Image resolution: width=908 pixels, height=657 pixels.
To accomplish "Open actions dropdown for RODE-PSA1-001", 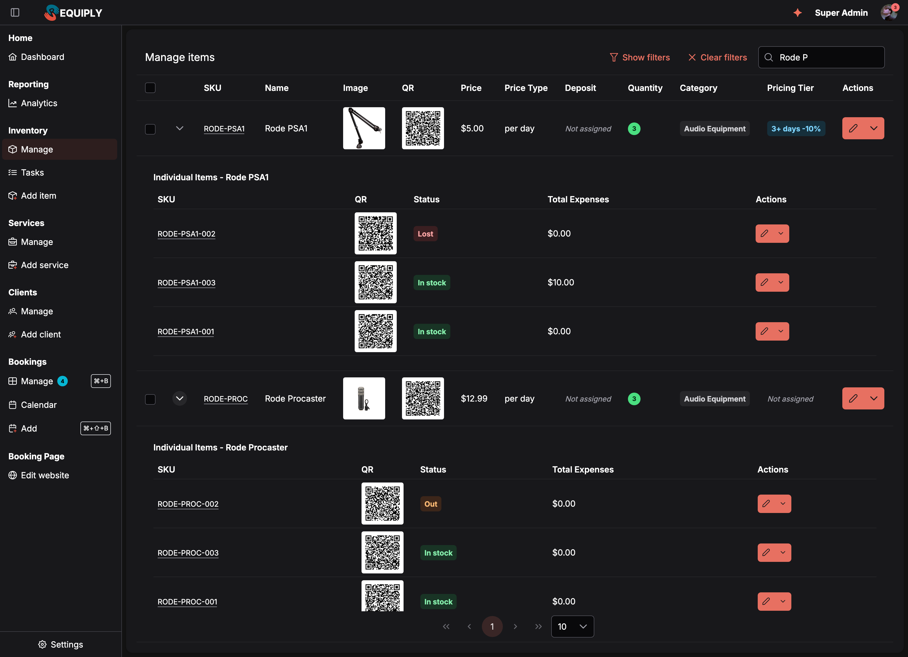I will pyautogui.click(x=781, y=331).
